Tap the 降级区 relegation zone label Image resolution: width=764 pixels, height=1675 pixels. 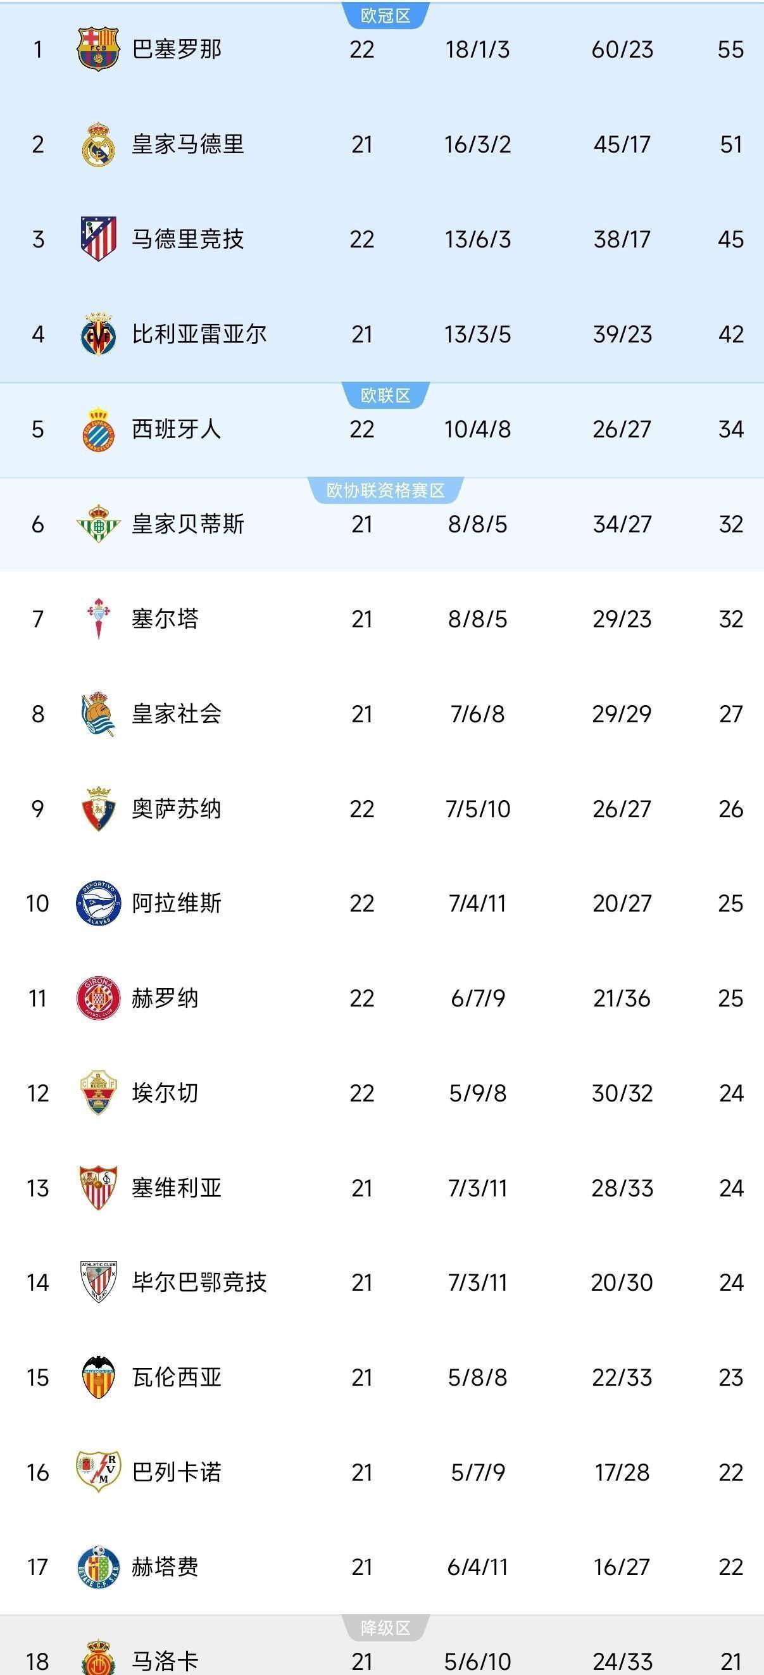pos(385,1628)
